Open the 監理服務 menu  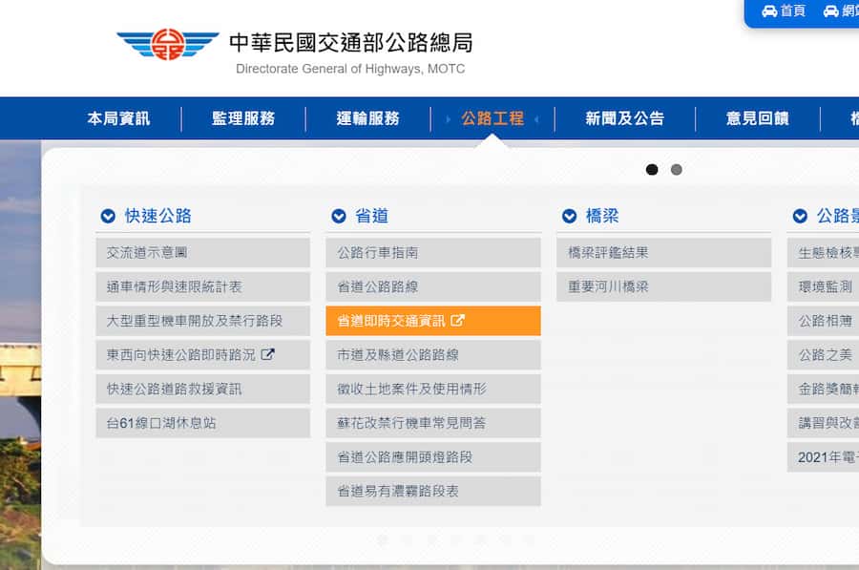point(243,118)
